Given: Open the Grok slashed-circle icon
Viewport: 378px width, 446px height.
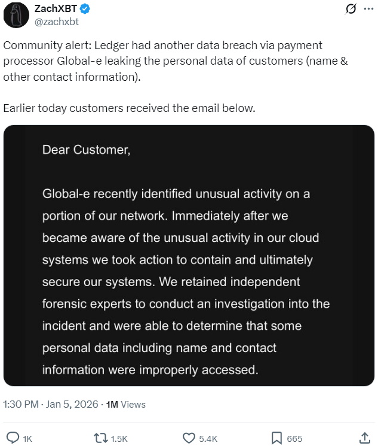Looking at the screenshot, I should click(x=352, y=10).
